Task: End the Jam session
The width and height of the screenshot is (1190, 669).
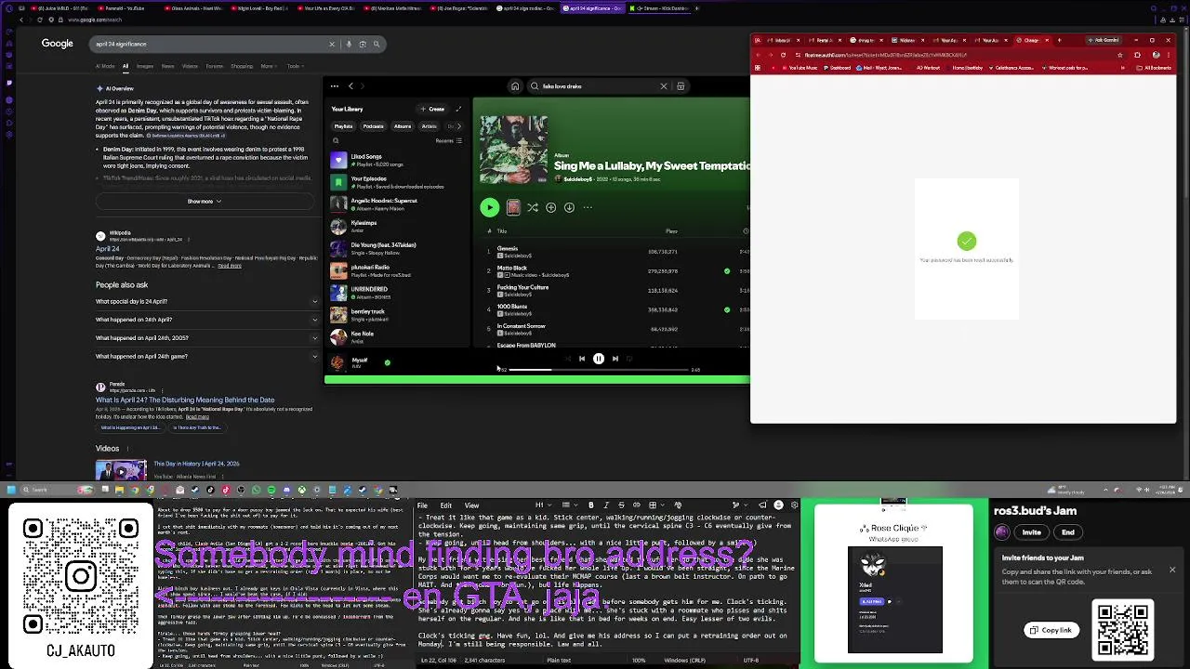Action: (x=1068, y=532)
